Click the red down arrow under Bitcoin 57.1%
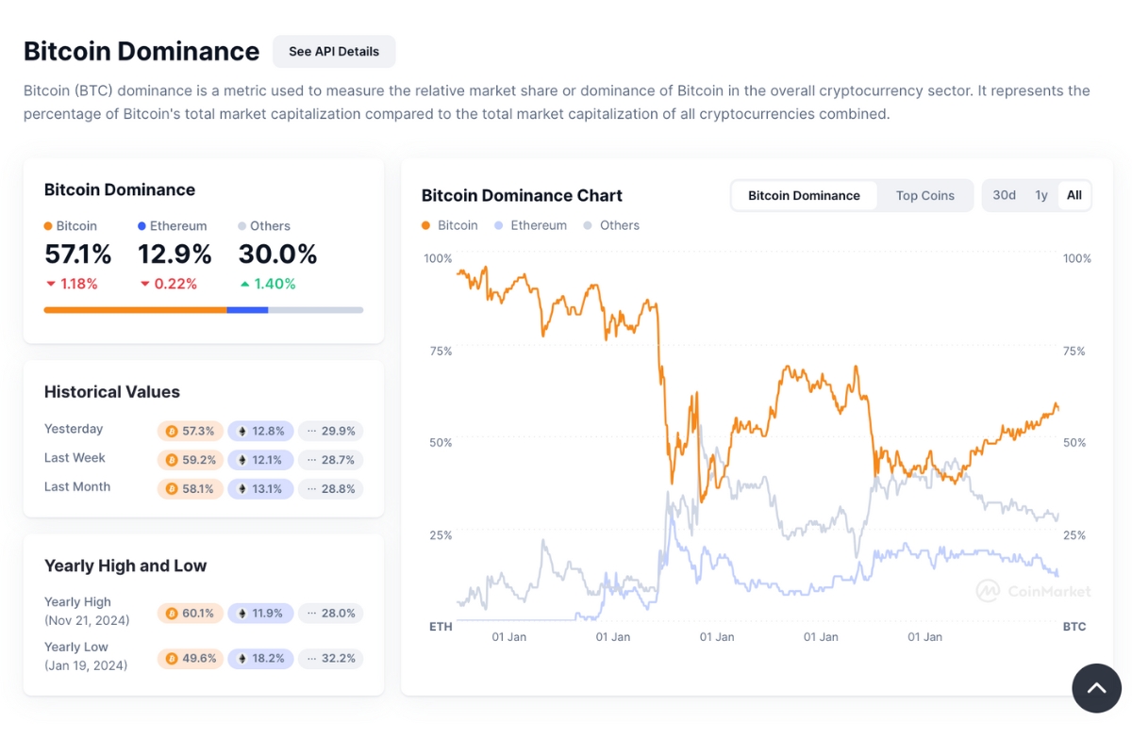 point(50,284)
